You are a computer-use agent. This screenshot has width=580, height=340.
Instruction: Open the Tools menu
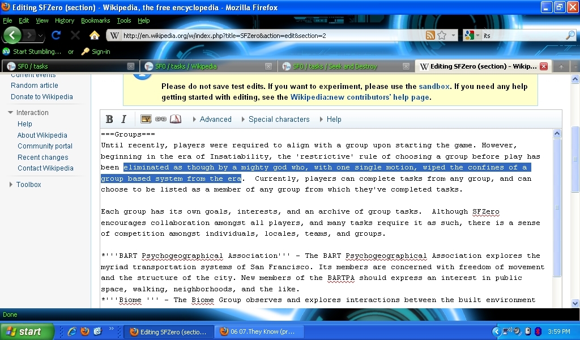[x=124, y=20]
